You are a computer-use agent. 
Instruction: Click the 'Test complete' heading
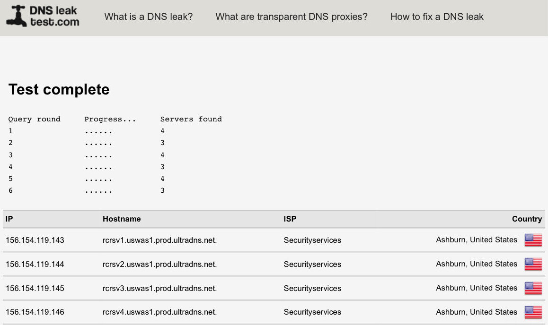point(59,89)
